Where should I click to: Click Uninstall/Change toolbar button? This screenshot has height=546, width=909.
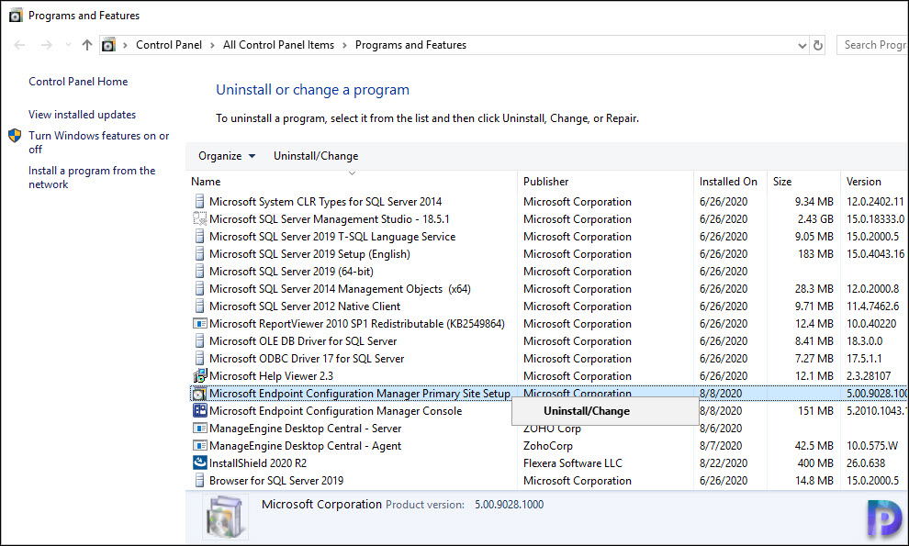(316, 156)
